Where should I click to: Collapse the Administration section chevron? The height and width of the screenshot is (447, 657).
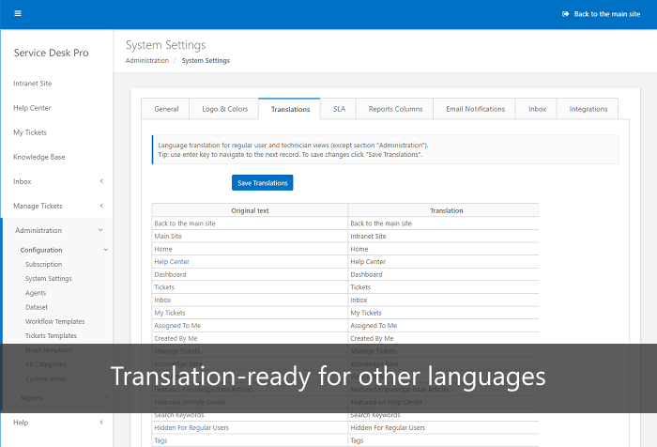pyautogui.click(x=100, y=230)
